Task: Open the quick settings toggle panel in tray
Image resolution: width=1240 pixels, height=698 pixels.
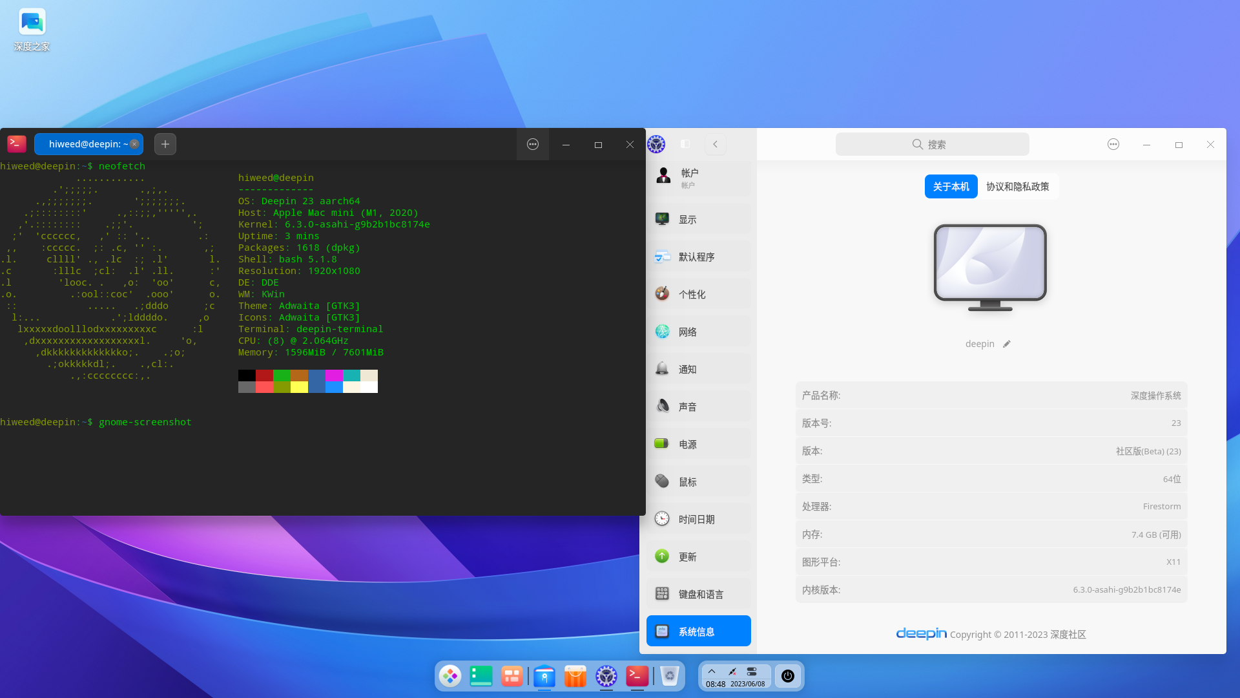Action: point(752,672)
